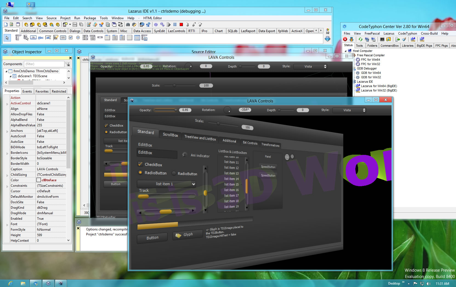Open the Style Vista dropdown in back LAVA window
This screenshot has height=287, width=456.
[x=310, y=66]
